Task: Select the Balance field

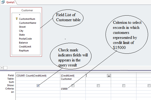Action: [23, 43]
